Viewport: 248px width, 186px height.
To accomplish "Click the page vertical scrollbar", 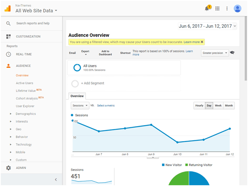I will coord(246,49).
